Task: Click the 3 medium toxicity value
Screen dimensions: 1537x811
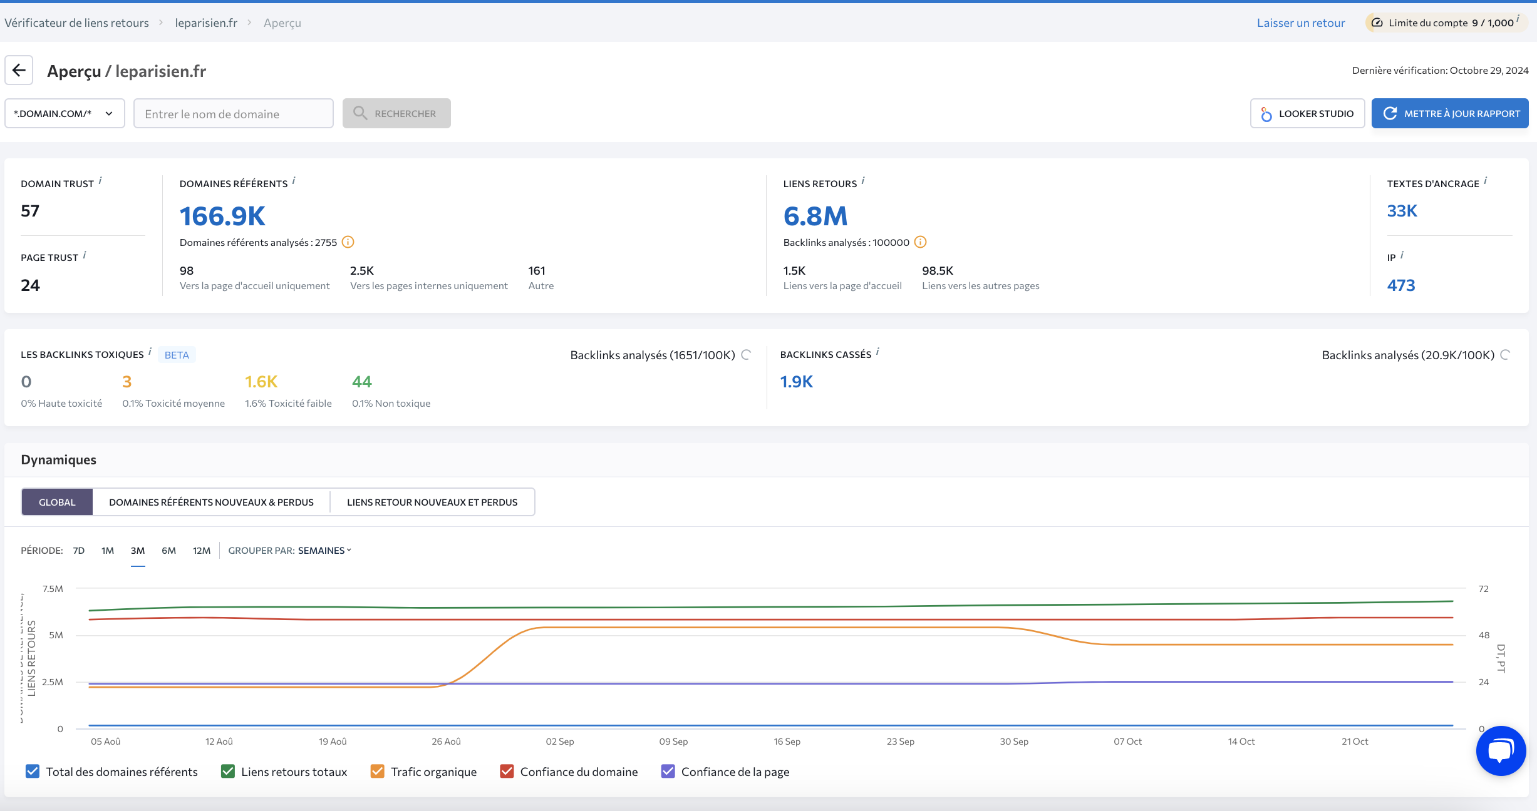Action: click(x=127, y=382)
